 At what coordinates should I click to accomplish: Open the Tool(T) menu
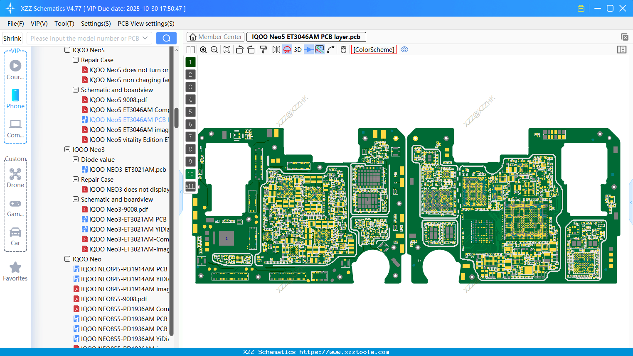pos(64,24)
